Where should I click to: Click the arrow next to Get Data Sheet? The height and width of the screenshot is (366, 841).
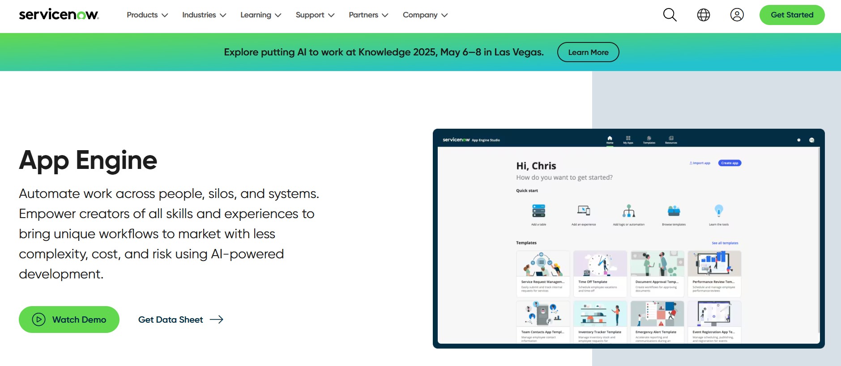pyautogui.click(x=217, y=320)
